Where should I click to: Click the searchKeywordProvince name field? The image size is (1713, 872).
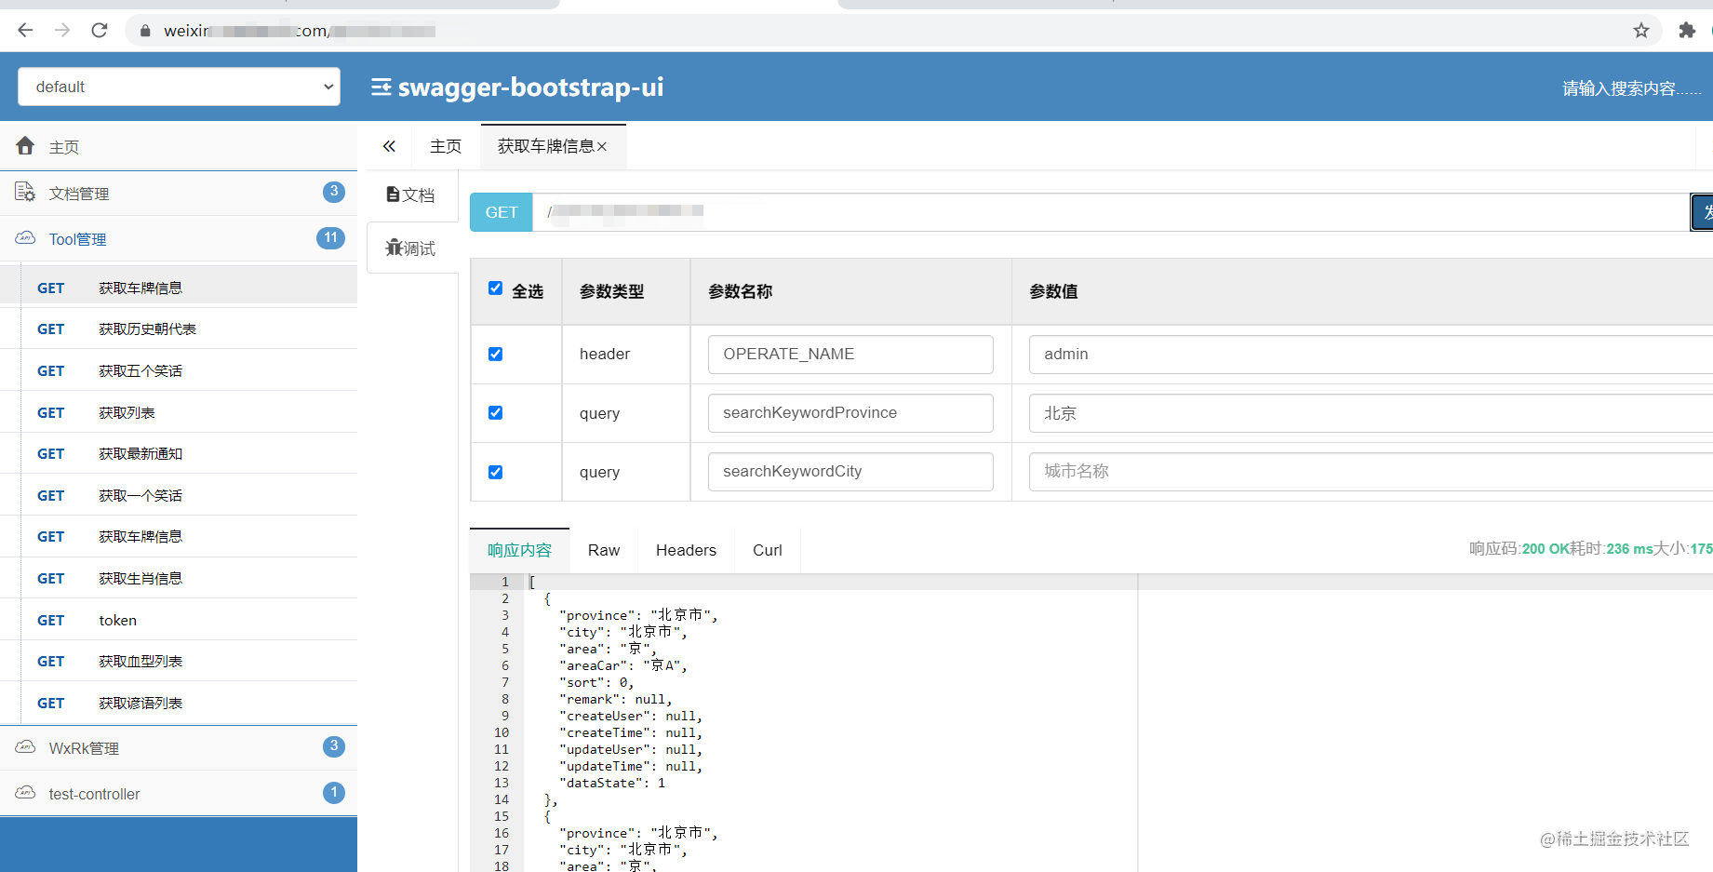tap(850, 412)
